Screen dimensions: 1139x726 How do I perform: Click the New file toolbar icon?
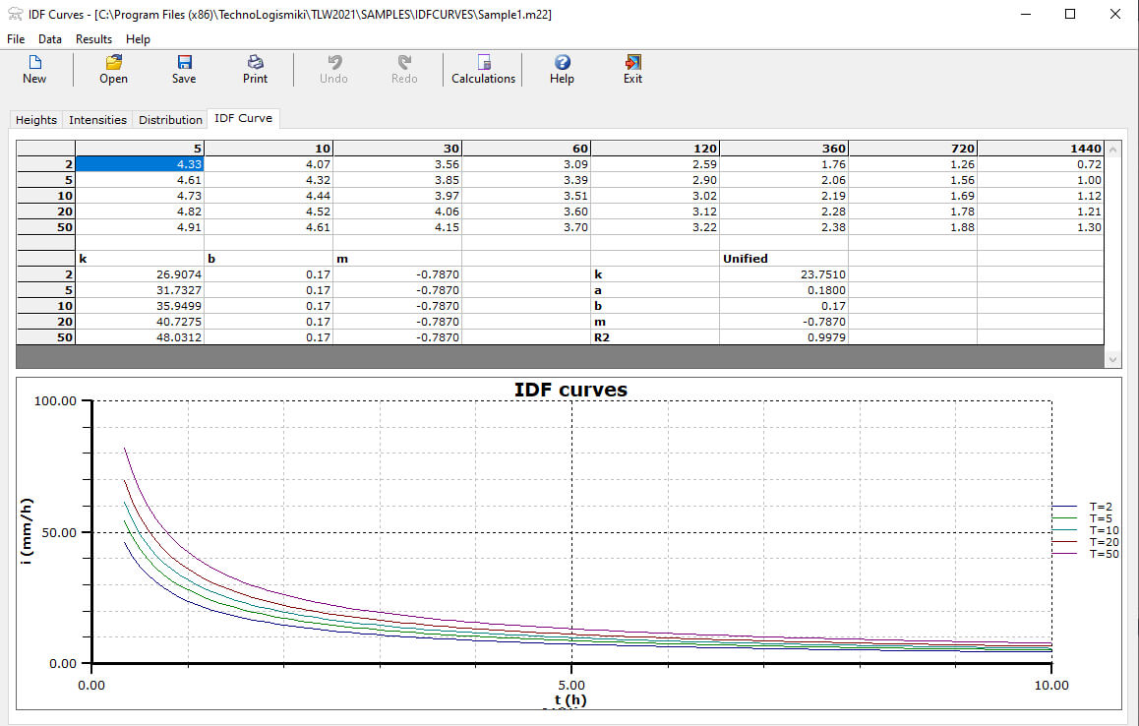click(x=34, y=69)
